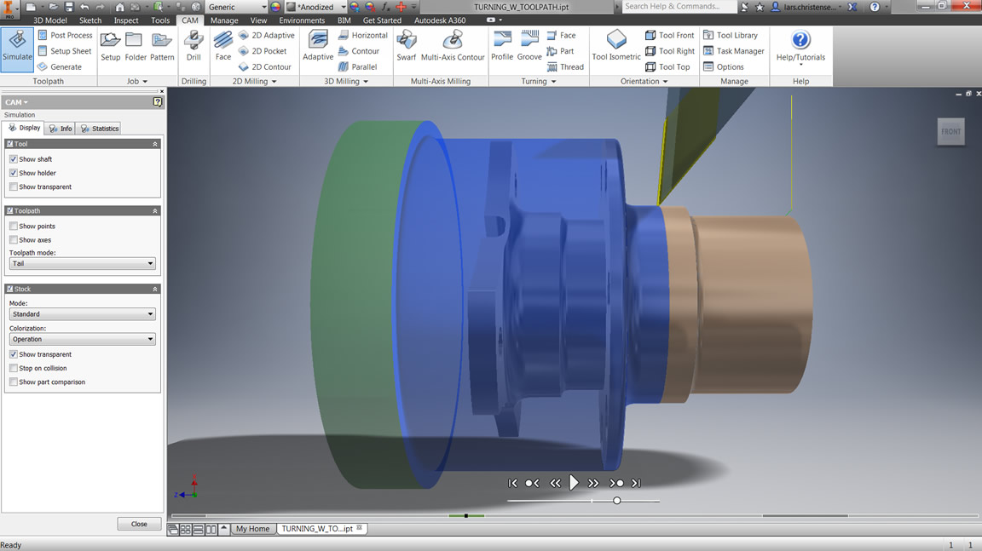The height and width of the screenshot is (551, 982).
Task: Enable Stop on collision option
Action: coord(14,369)
